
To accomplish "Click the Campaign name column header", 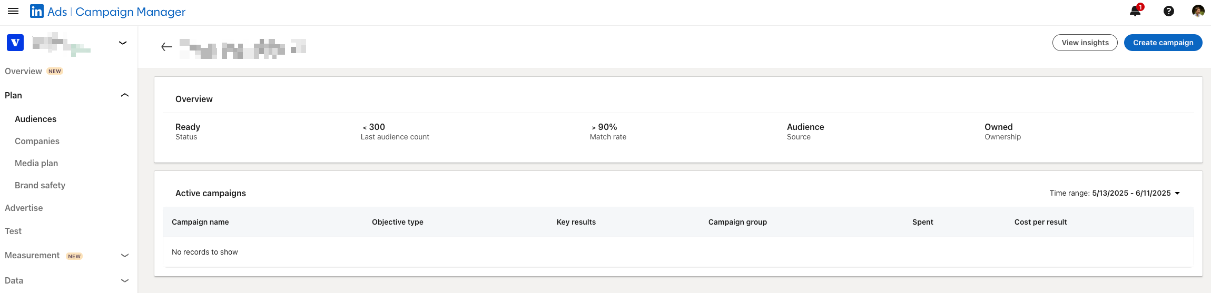I will pyautogui.click(x=200, y=222).
